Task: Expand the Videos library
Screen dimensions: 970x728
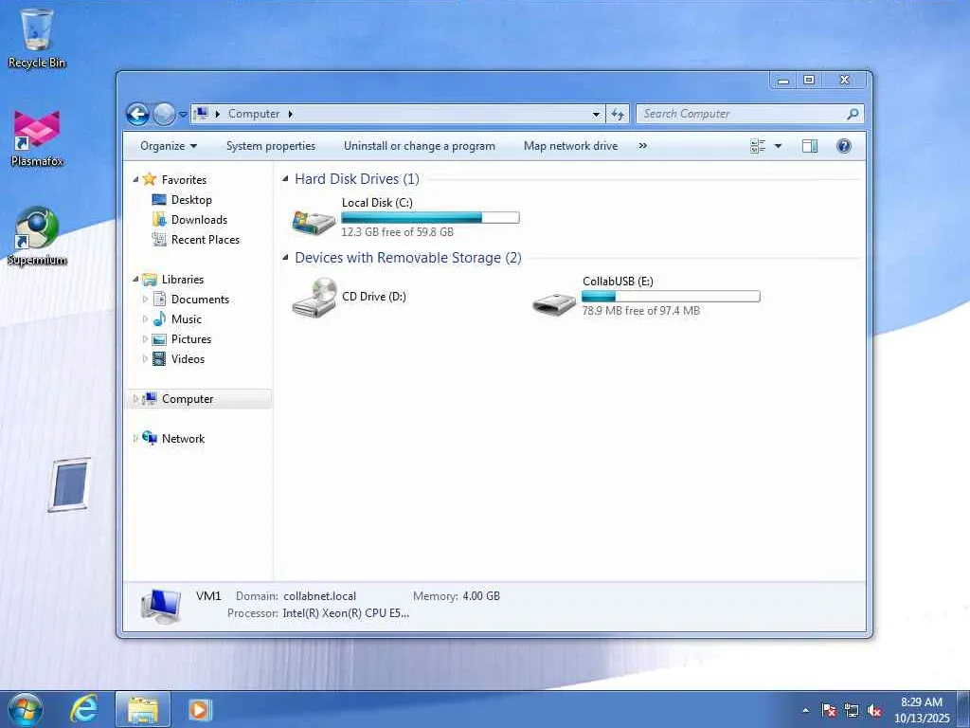Action: (145, 359)
